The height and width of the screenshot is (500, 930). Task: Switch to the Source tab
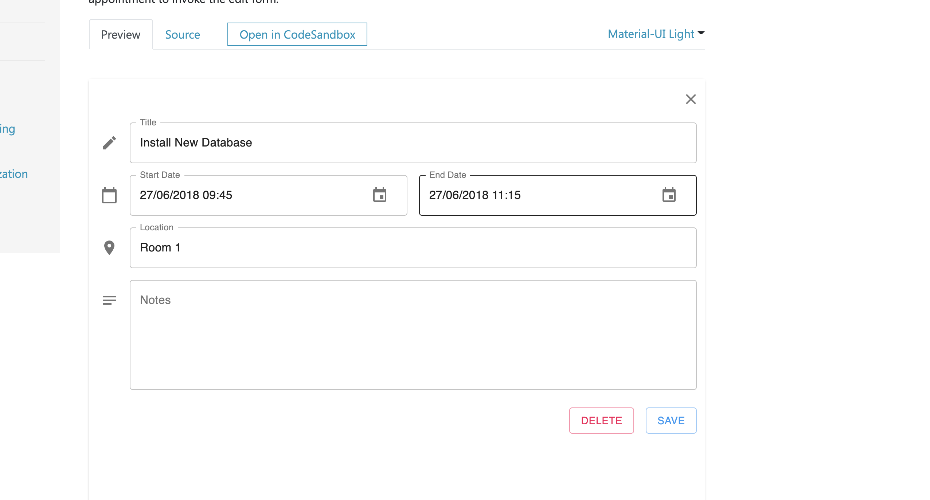pos(183,35)
